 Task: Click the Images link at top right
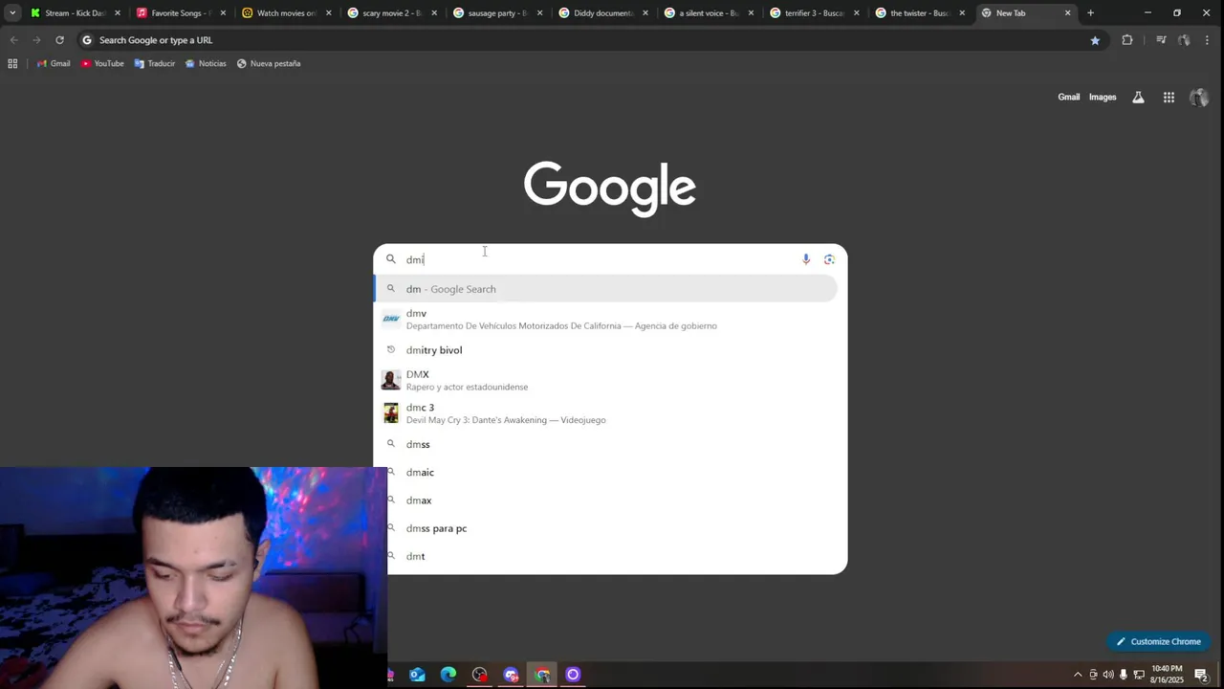point(1103,97)
